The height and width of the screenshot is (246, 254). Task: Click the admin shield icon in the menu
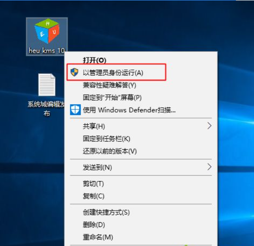tap(74, 72)
